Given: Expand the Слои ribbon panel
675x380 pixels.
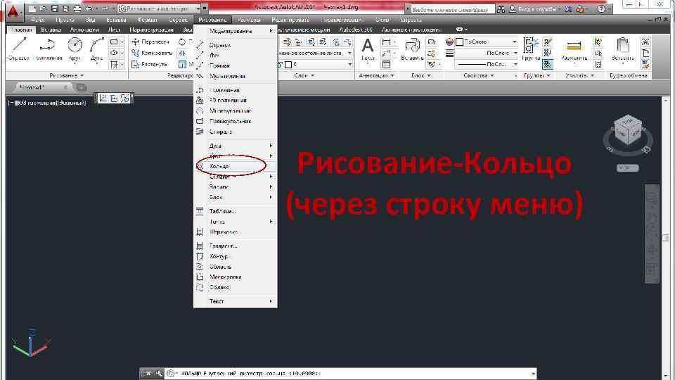Looking at the screenshot, I should tap(304, 75).
